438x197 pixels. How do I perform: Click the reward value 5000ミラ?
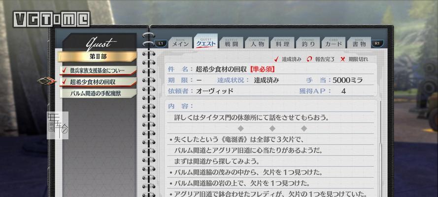click(x=347, y=80)
